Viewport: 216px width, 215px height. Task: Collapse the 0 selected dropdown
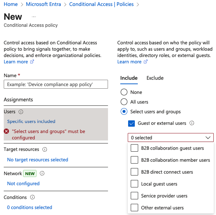tap(171, 137)
